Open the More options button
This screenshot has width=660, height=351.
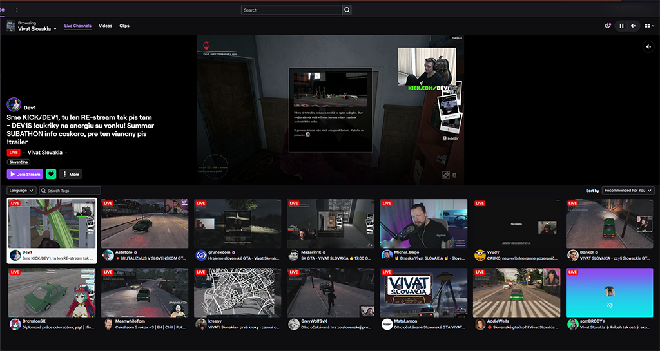[70, 174]
